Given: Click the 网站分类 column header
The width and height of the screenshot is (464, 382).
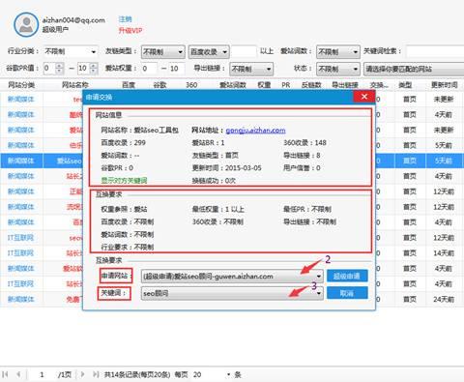Looking at the screenshot, I should pyautogui.click(x=21, y=85).
